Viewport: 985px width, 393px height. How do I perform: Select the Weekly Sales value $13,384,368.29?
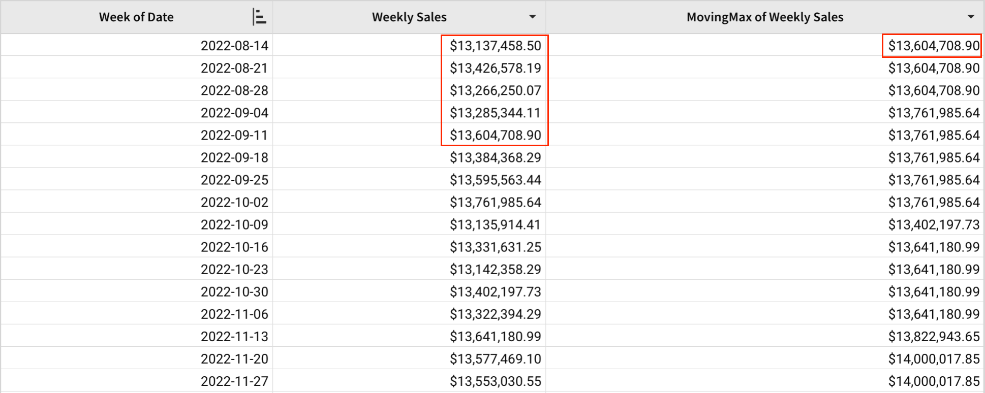click(x=495, y=157)
